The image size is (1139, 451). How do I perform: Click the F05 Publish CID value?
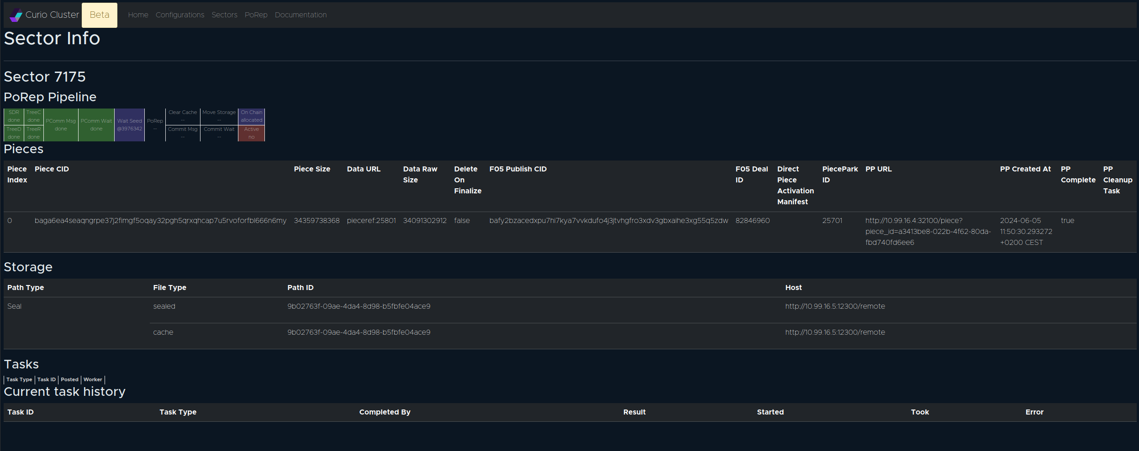[608, 221]
